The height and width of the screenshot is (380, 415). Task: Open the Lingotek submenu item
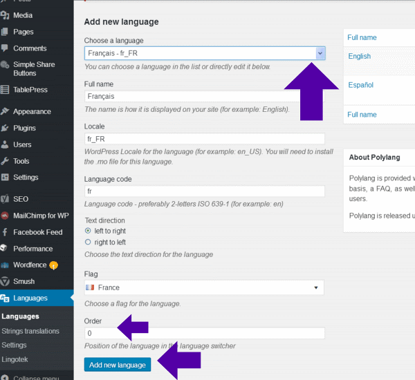pos(15,359)
